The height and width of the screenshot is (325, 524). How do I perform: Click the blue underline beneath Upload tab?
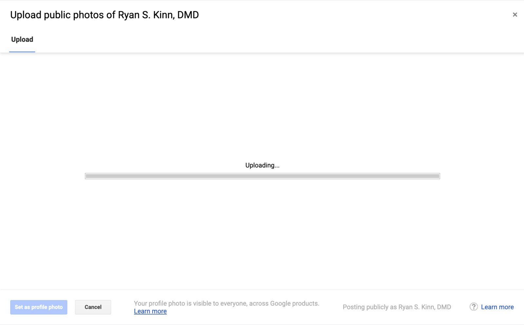point(22,52)
